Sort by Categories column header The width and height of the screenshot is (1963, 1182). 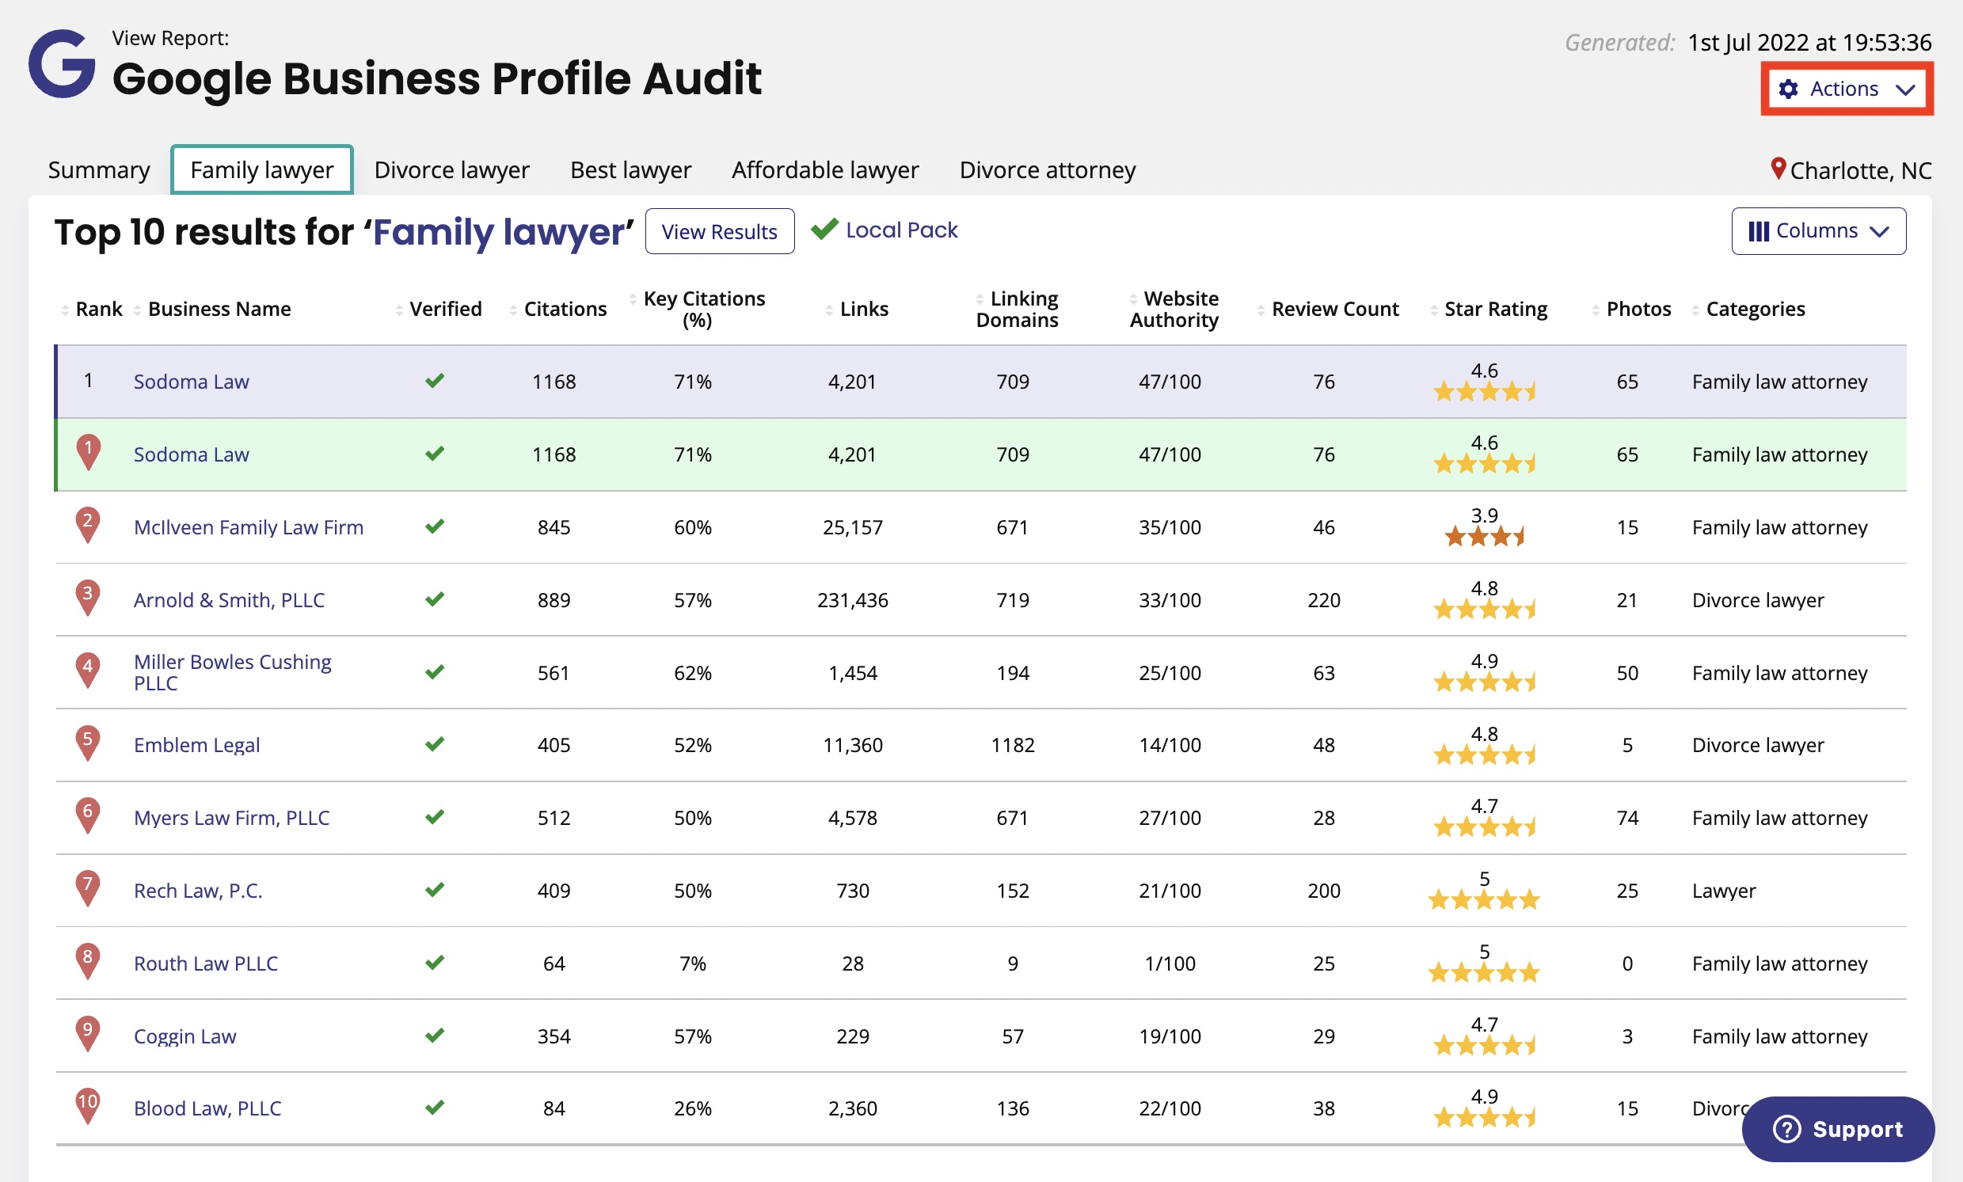(x=1748, y=309)
